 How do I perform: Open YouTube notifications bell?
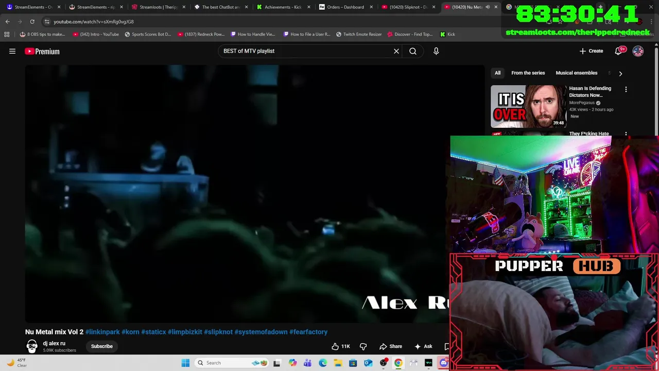620,51
